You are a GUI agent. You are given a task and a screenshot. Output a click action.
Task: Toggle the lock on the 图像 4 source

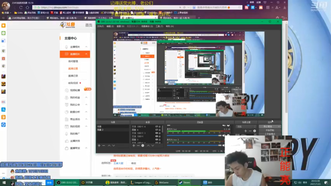(x=160, y=130)
